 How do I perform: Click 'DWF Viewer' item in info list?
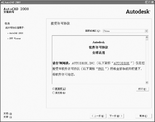point(15,38)
